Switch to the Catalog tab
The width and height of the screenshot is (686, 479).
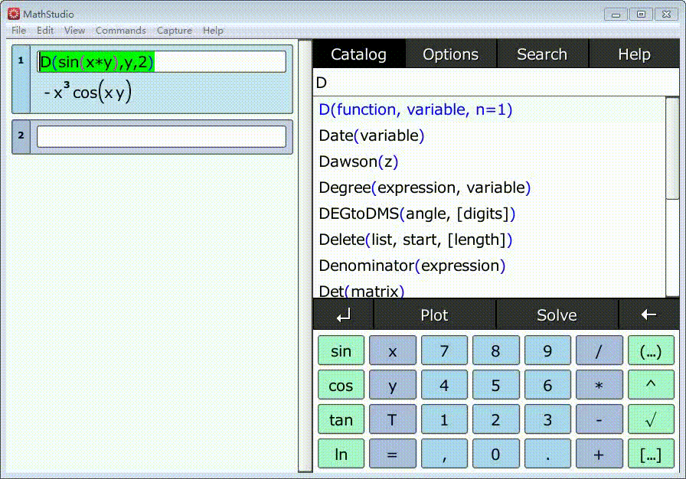[359, 54]
